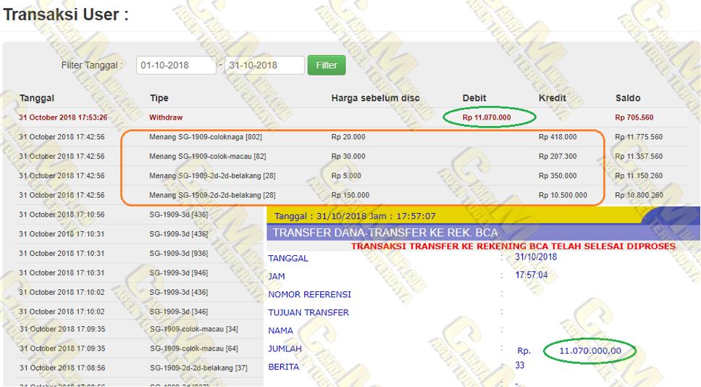Click the Kredit column header
Screen dimensions: 701x387
(553, 98)
